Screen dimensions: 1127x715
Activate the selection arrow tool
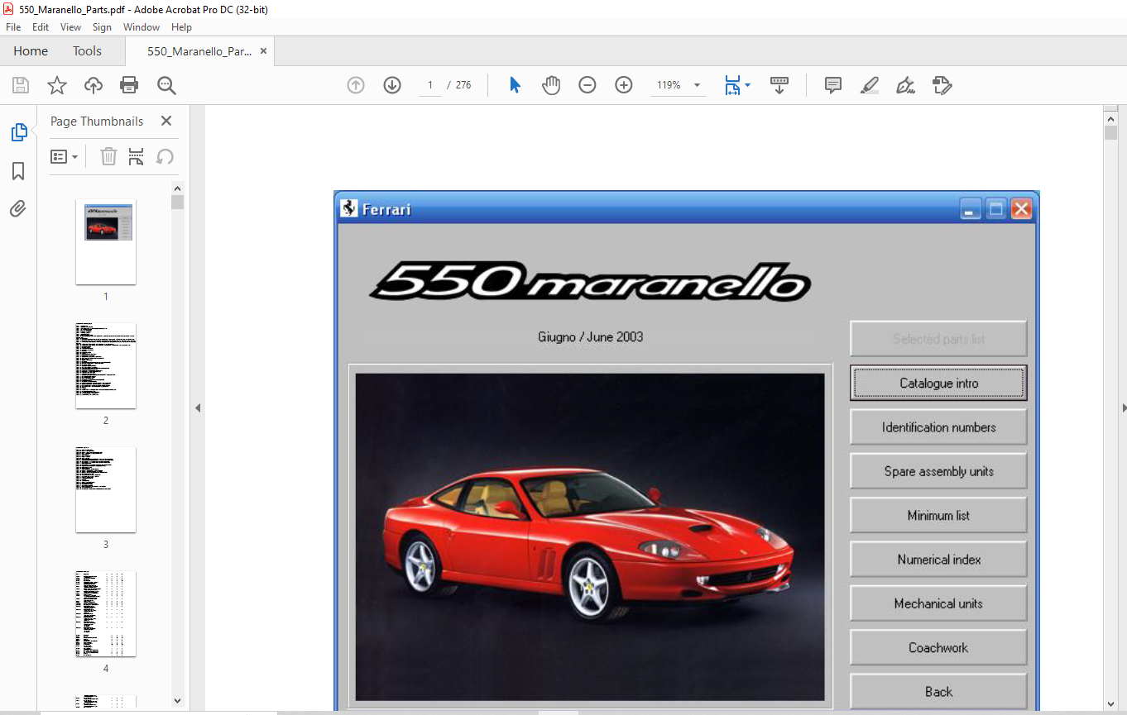tap(515, 85)
